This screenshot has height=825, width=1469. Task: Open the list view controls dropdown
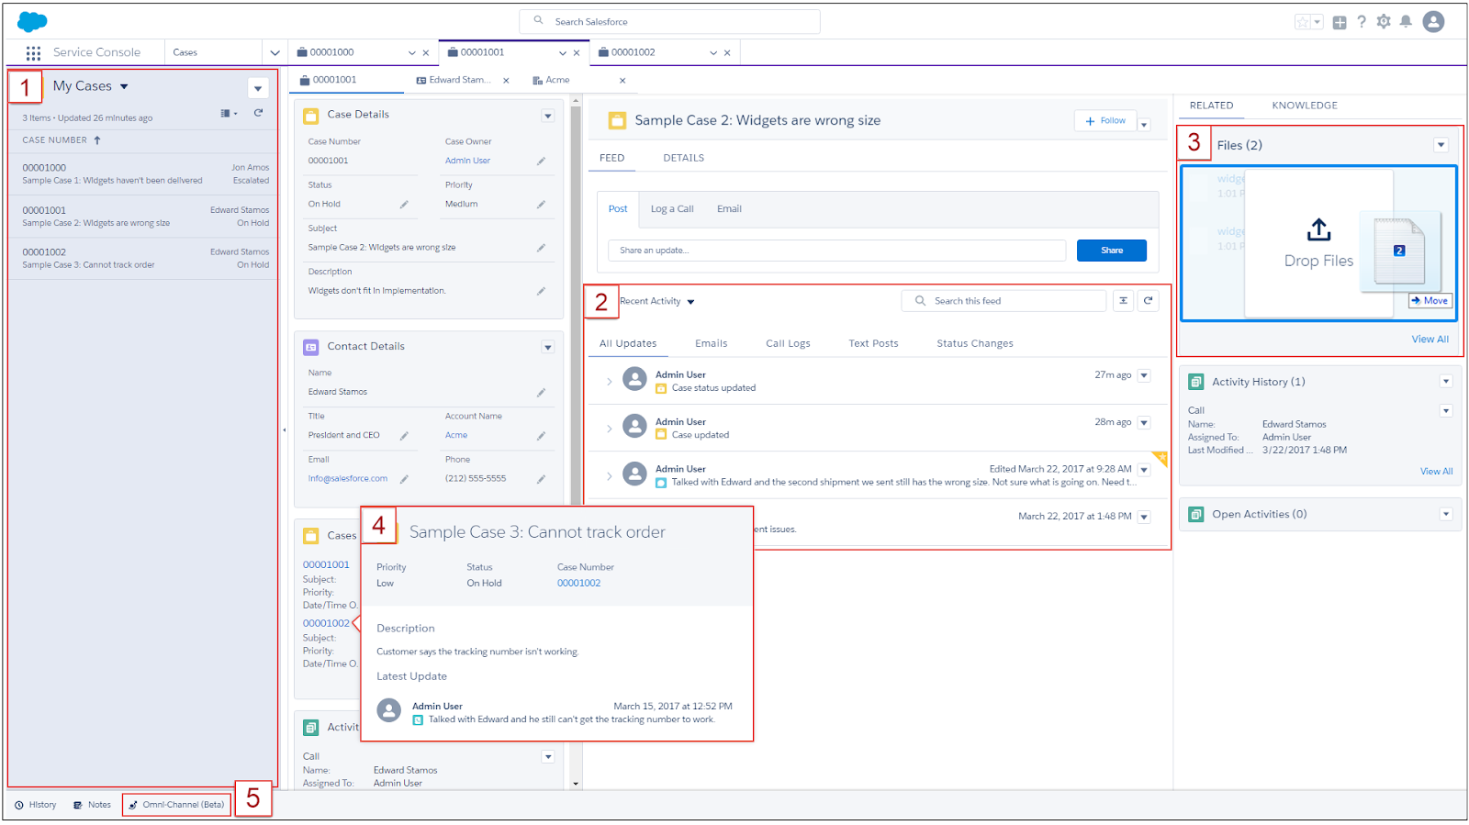click(x=258, y=88)
